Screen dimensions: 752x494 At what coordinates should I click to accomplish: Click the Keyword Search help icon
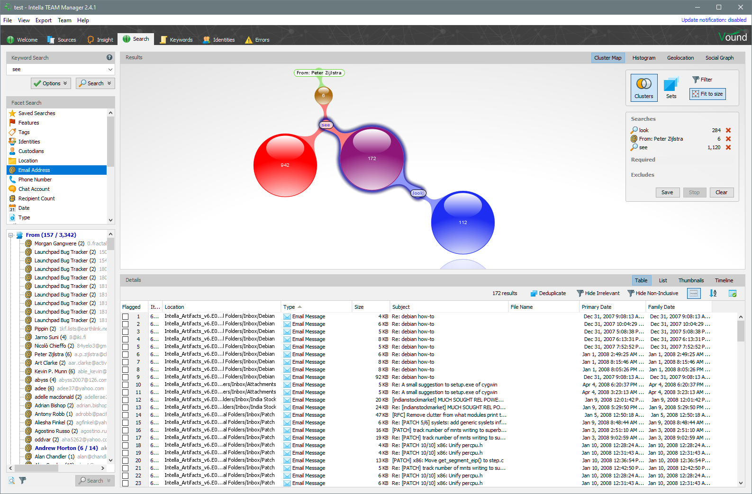pyautogui.click(x=109, y=57)
